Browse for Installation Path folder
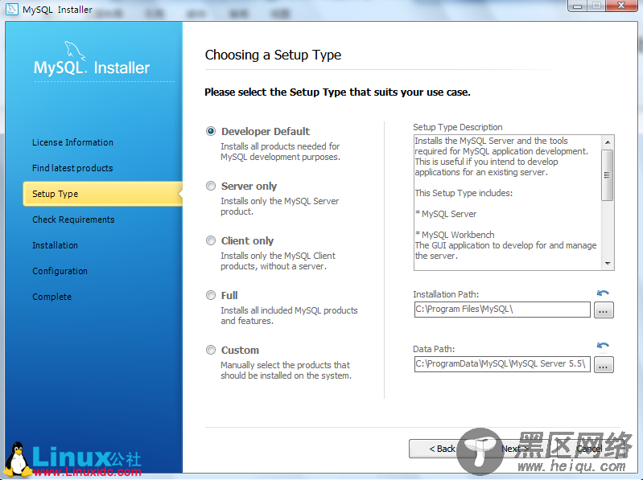This screenshot has height=480, width=643. (x=604, y=310)
